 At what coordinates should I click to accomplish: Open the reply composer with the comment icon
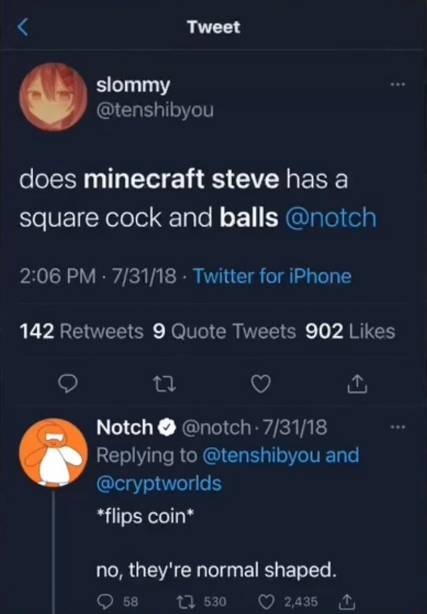point(67,383)
